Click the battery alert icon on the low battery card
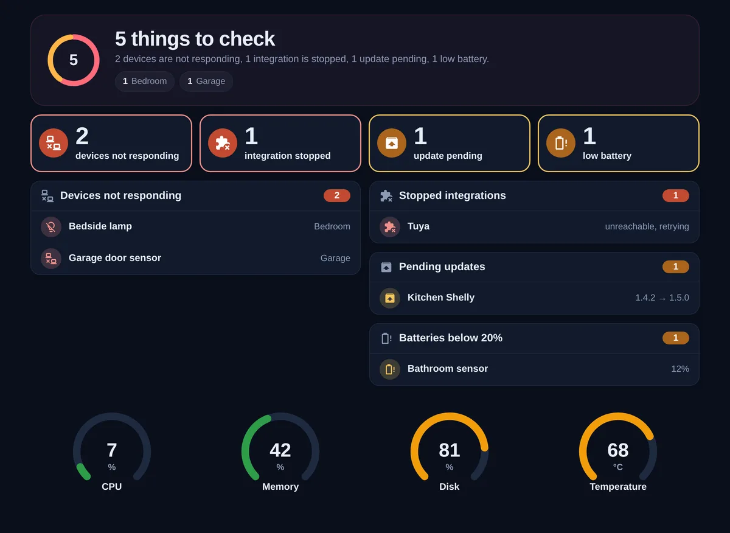This screenshot has height=533, width=730. click(561, 143)
